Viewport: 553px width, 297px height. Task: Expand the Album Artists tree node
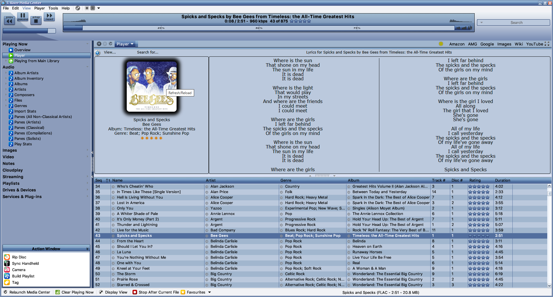[6, 73]
